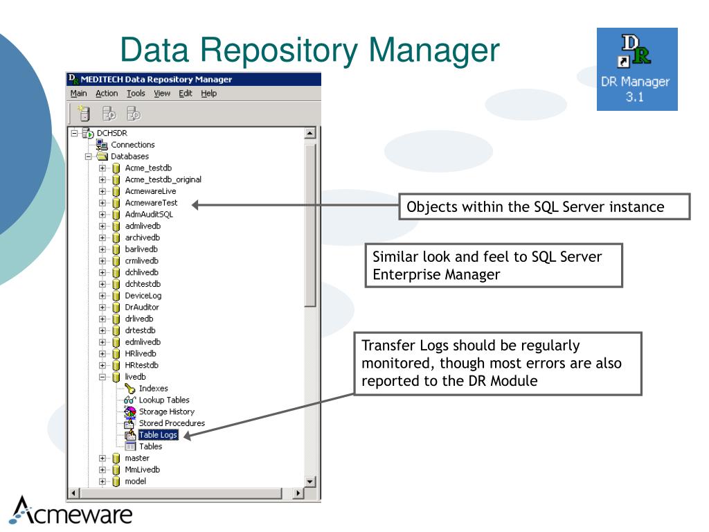
Task: Click the Storage History pie chart icon
Action: point(130,411)
